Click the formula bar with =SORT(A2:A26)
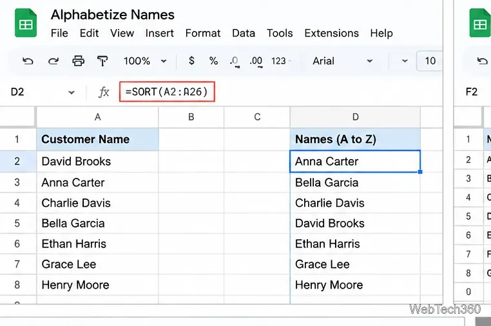This screenshot has width=491, height=326. pos(167,91)
